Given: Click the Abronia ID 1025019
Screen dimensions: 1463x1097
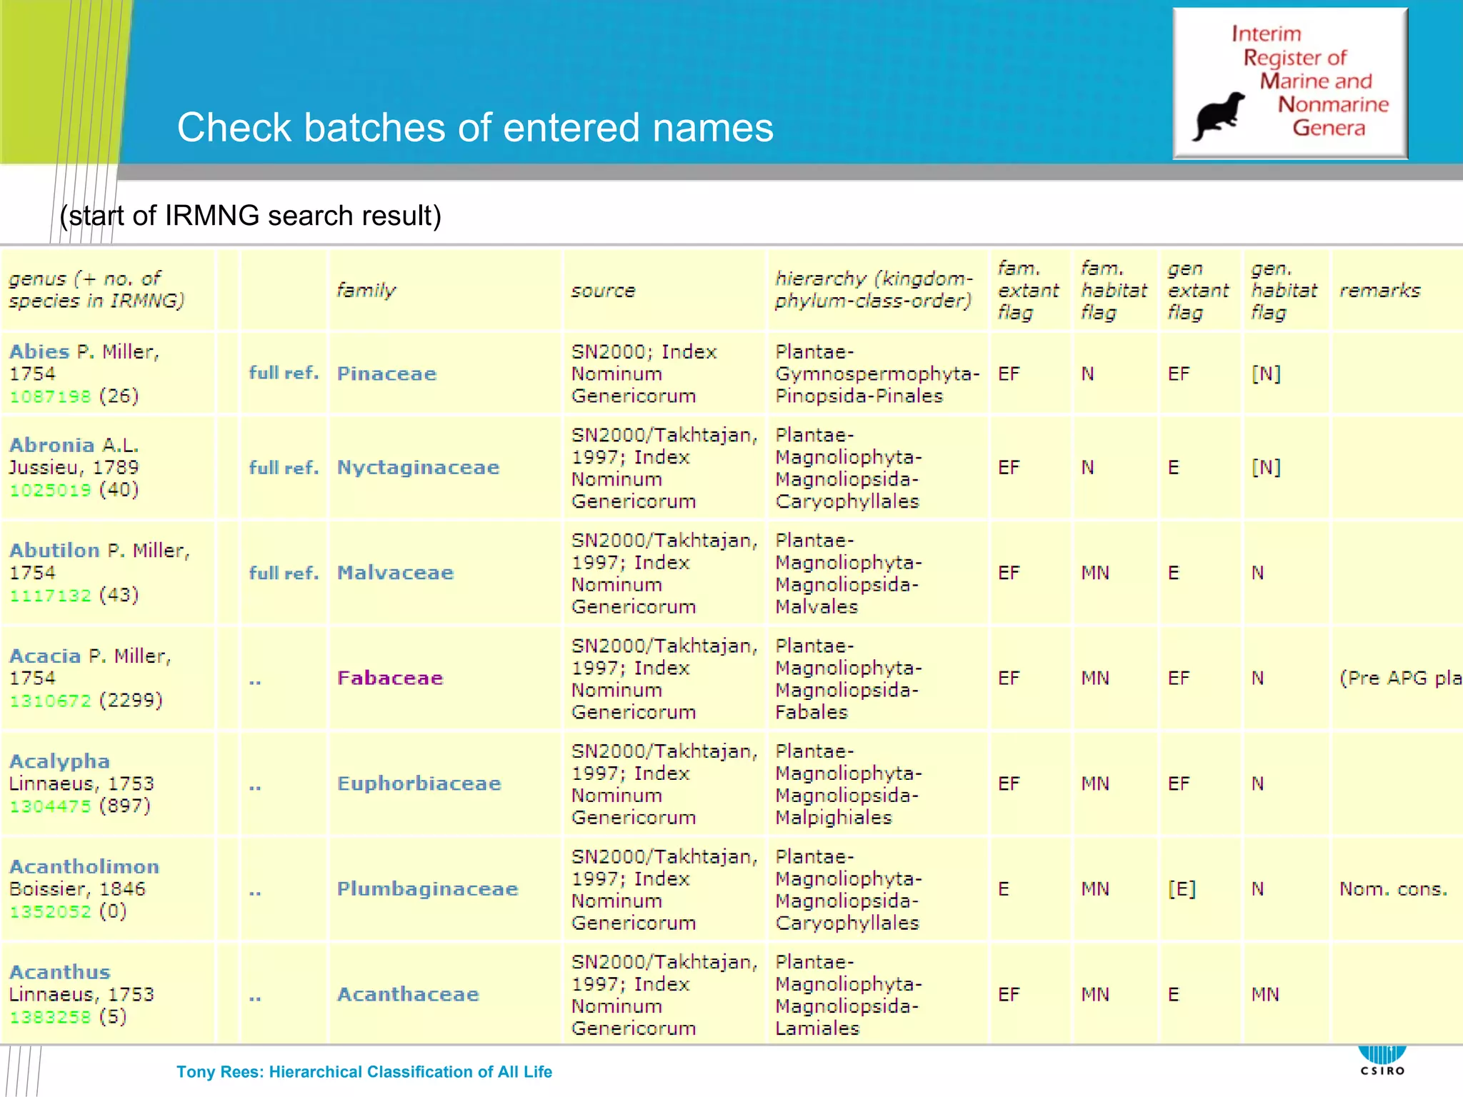Looking at the screenshot, I should coord(50,490).
